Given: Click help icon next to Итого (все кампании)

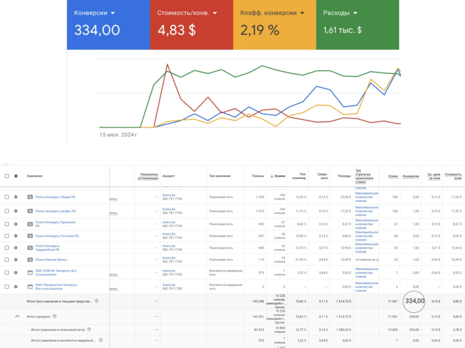Looking at the screenshot, I should pyautogui.click(x=96, y=301).
